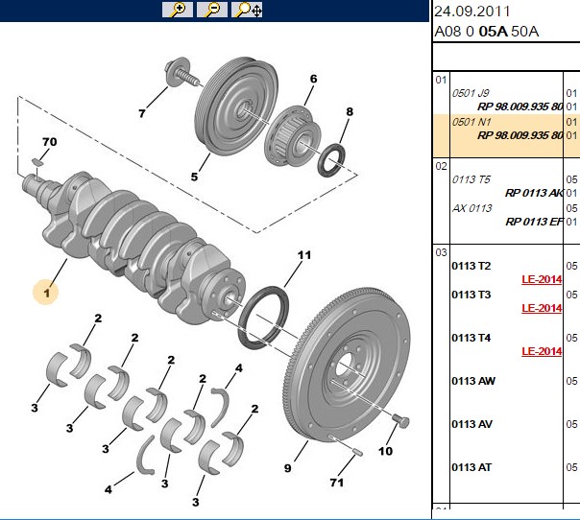580x520 pixels.
Task: Open LE-2014 link under 0113 T2
Action: pos(542,279)
